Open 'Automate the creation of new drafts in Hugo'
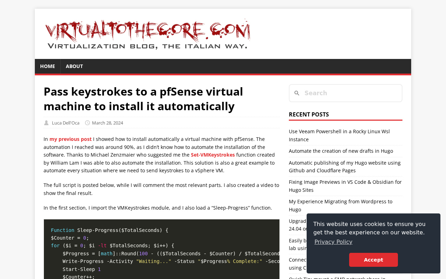The image size is (446, 279). point(341,151)
